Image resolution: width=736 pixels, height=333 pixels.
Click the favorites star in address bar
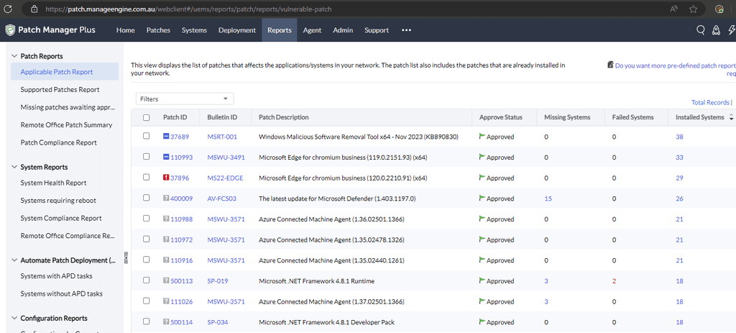point(693,9)
